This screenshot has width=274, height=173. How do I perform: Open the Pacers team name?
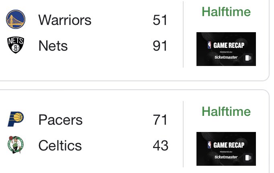pos(60,119)
